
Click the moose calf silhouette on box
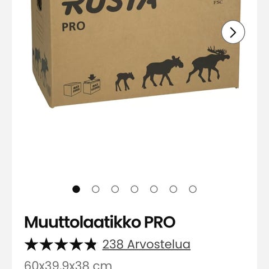[124, 82]
